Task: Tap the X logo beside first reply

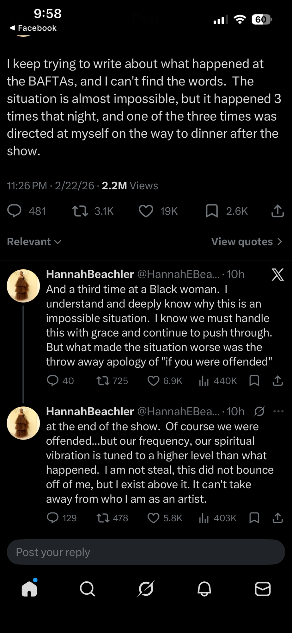Action: [277, 275]
